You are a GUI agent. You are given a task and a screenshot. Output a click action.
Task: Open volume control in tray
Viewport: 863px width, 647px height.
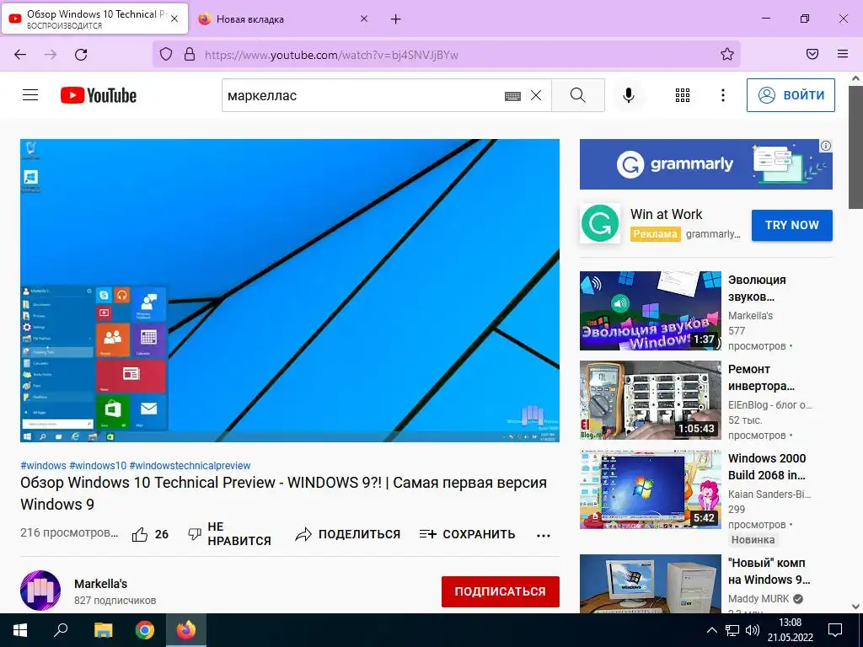tap(753, 630)
